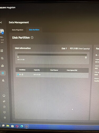
Task: Open the megaphone notice icon
Action: (x=4, y=101)
